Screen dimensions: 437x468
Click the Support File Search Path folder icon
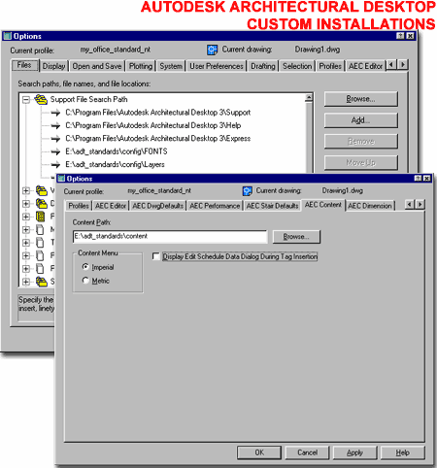41,99
